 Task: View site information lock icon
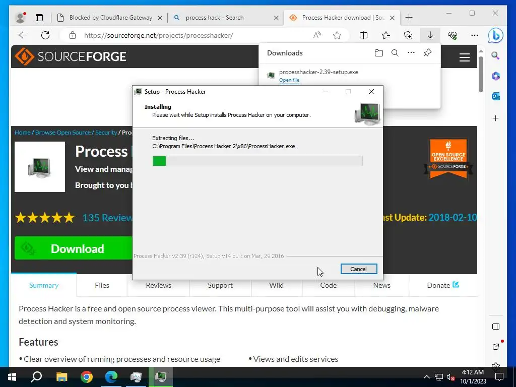(x=73, y=35)
